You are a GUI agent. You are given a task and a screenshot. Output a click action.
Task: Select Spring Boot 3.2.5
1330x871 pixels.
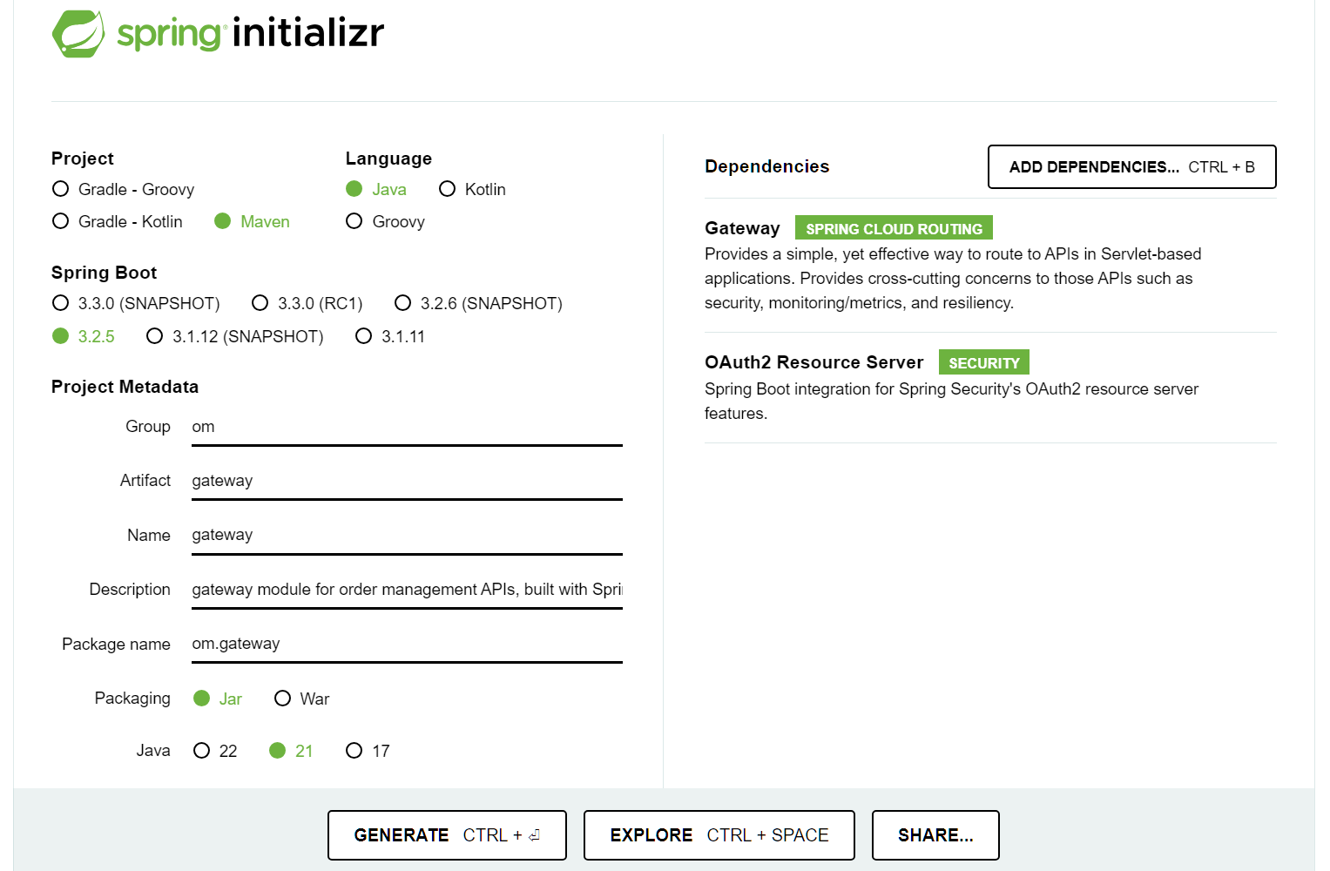(x=84, y=336)
